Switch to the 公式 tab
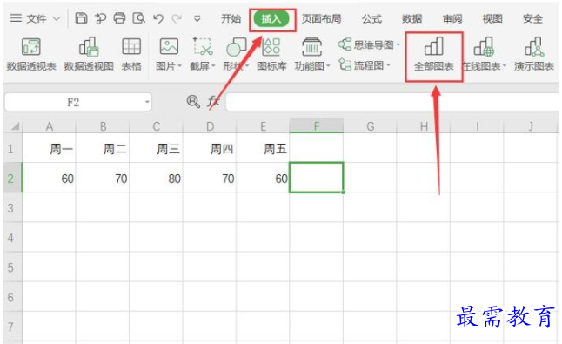 (371, 18)
